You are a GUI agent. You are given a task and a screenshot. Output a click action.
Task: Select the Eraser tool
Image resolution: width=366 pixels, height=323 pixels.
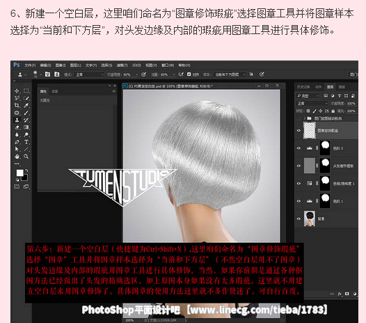coord(17,127)
